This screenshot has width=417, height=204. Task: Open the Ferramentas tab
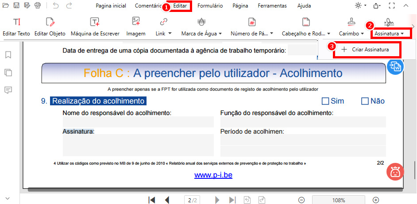click(272, 6)
